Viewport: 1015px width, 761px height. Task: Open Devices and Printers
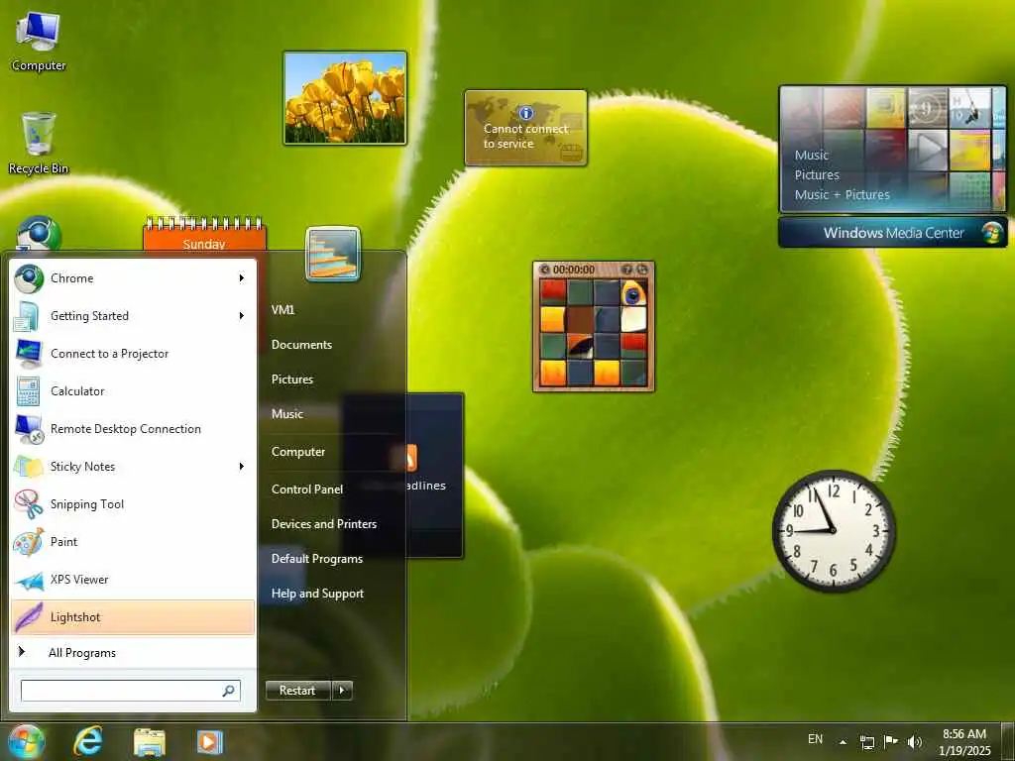(x=324, y=524)
